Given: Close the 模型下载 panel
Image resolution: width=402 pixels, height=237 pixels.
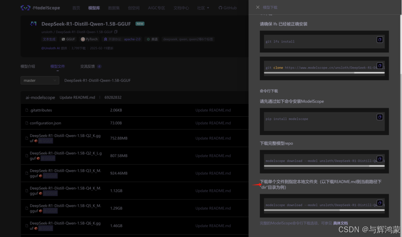Looking at the screenshot, I should pyautogui.click(x=258, y=7).
